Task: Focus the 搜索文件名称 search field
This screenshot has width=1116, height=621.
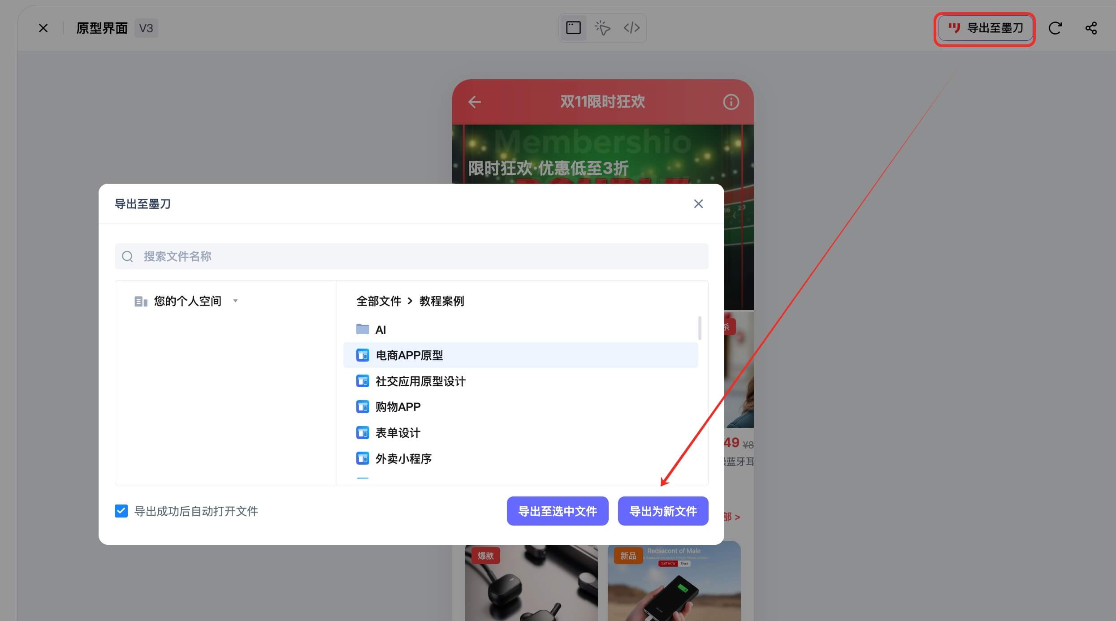Action: coord(411,256)
